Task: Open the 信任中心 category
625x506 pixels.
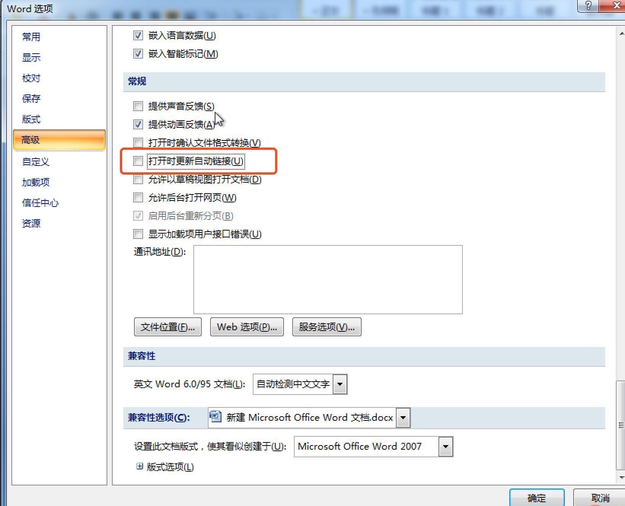Action: 40,203
